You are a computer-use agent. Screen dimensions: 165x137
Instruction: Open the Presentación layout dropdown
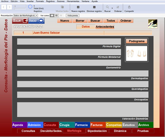click(26, 16)
